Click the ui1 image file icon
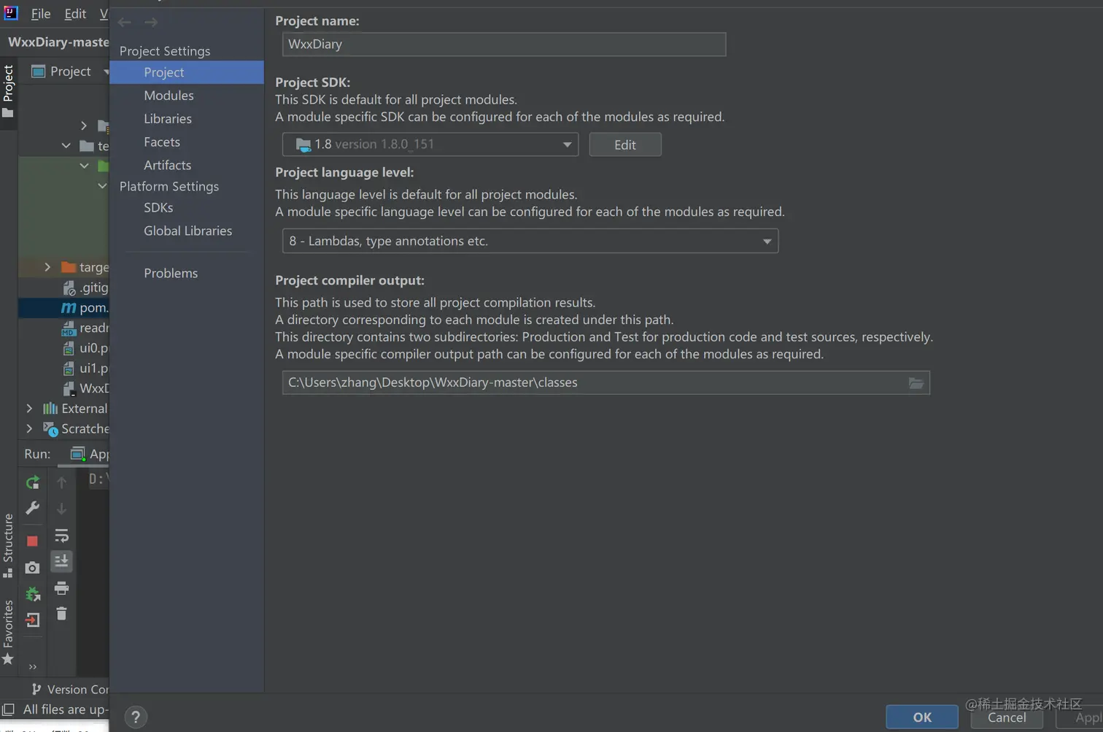This screenshot has width=1103, height=732. [69, 369]
